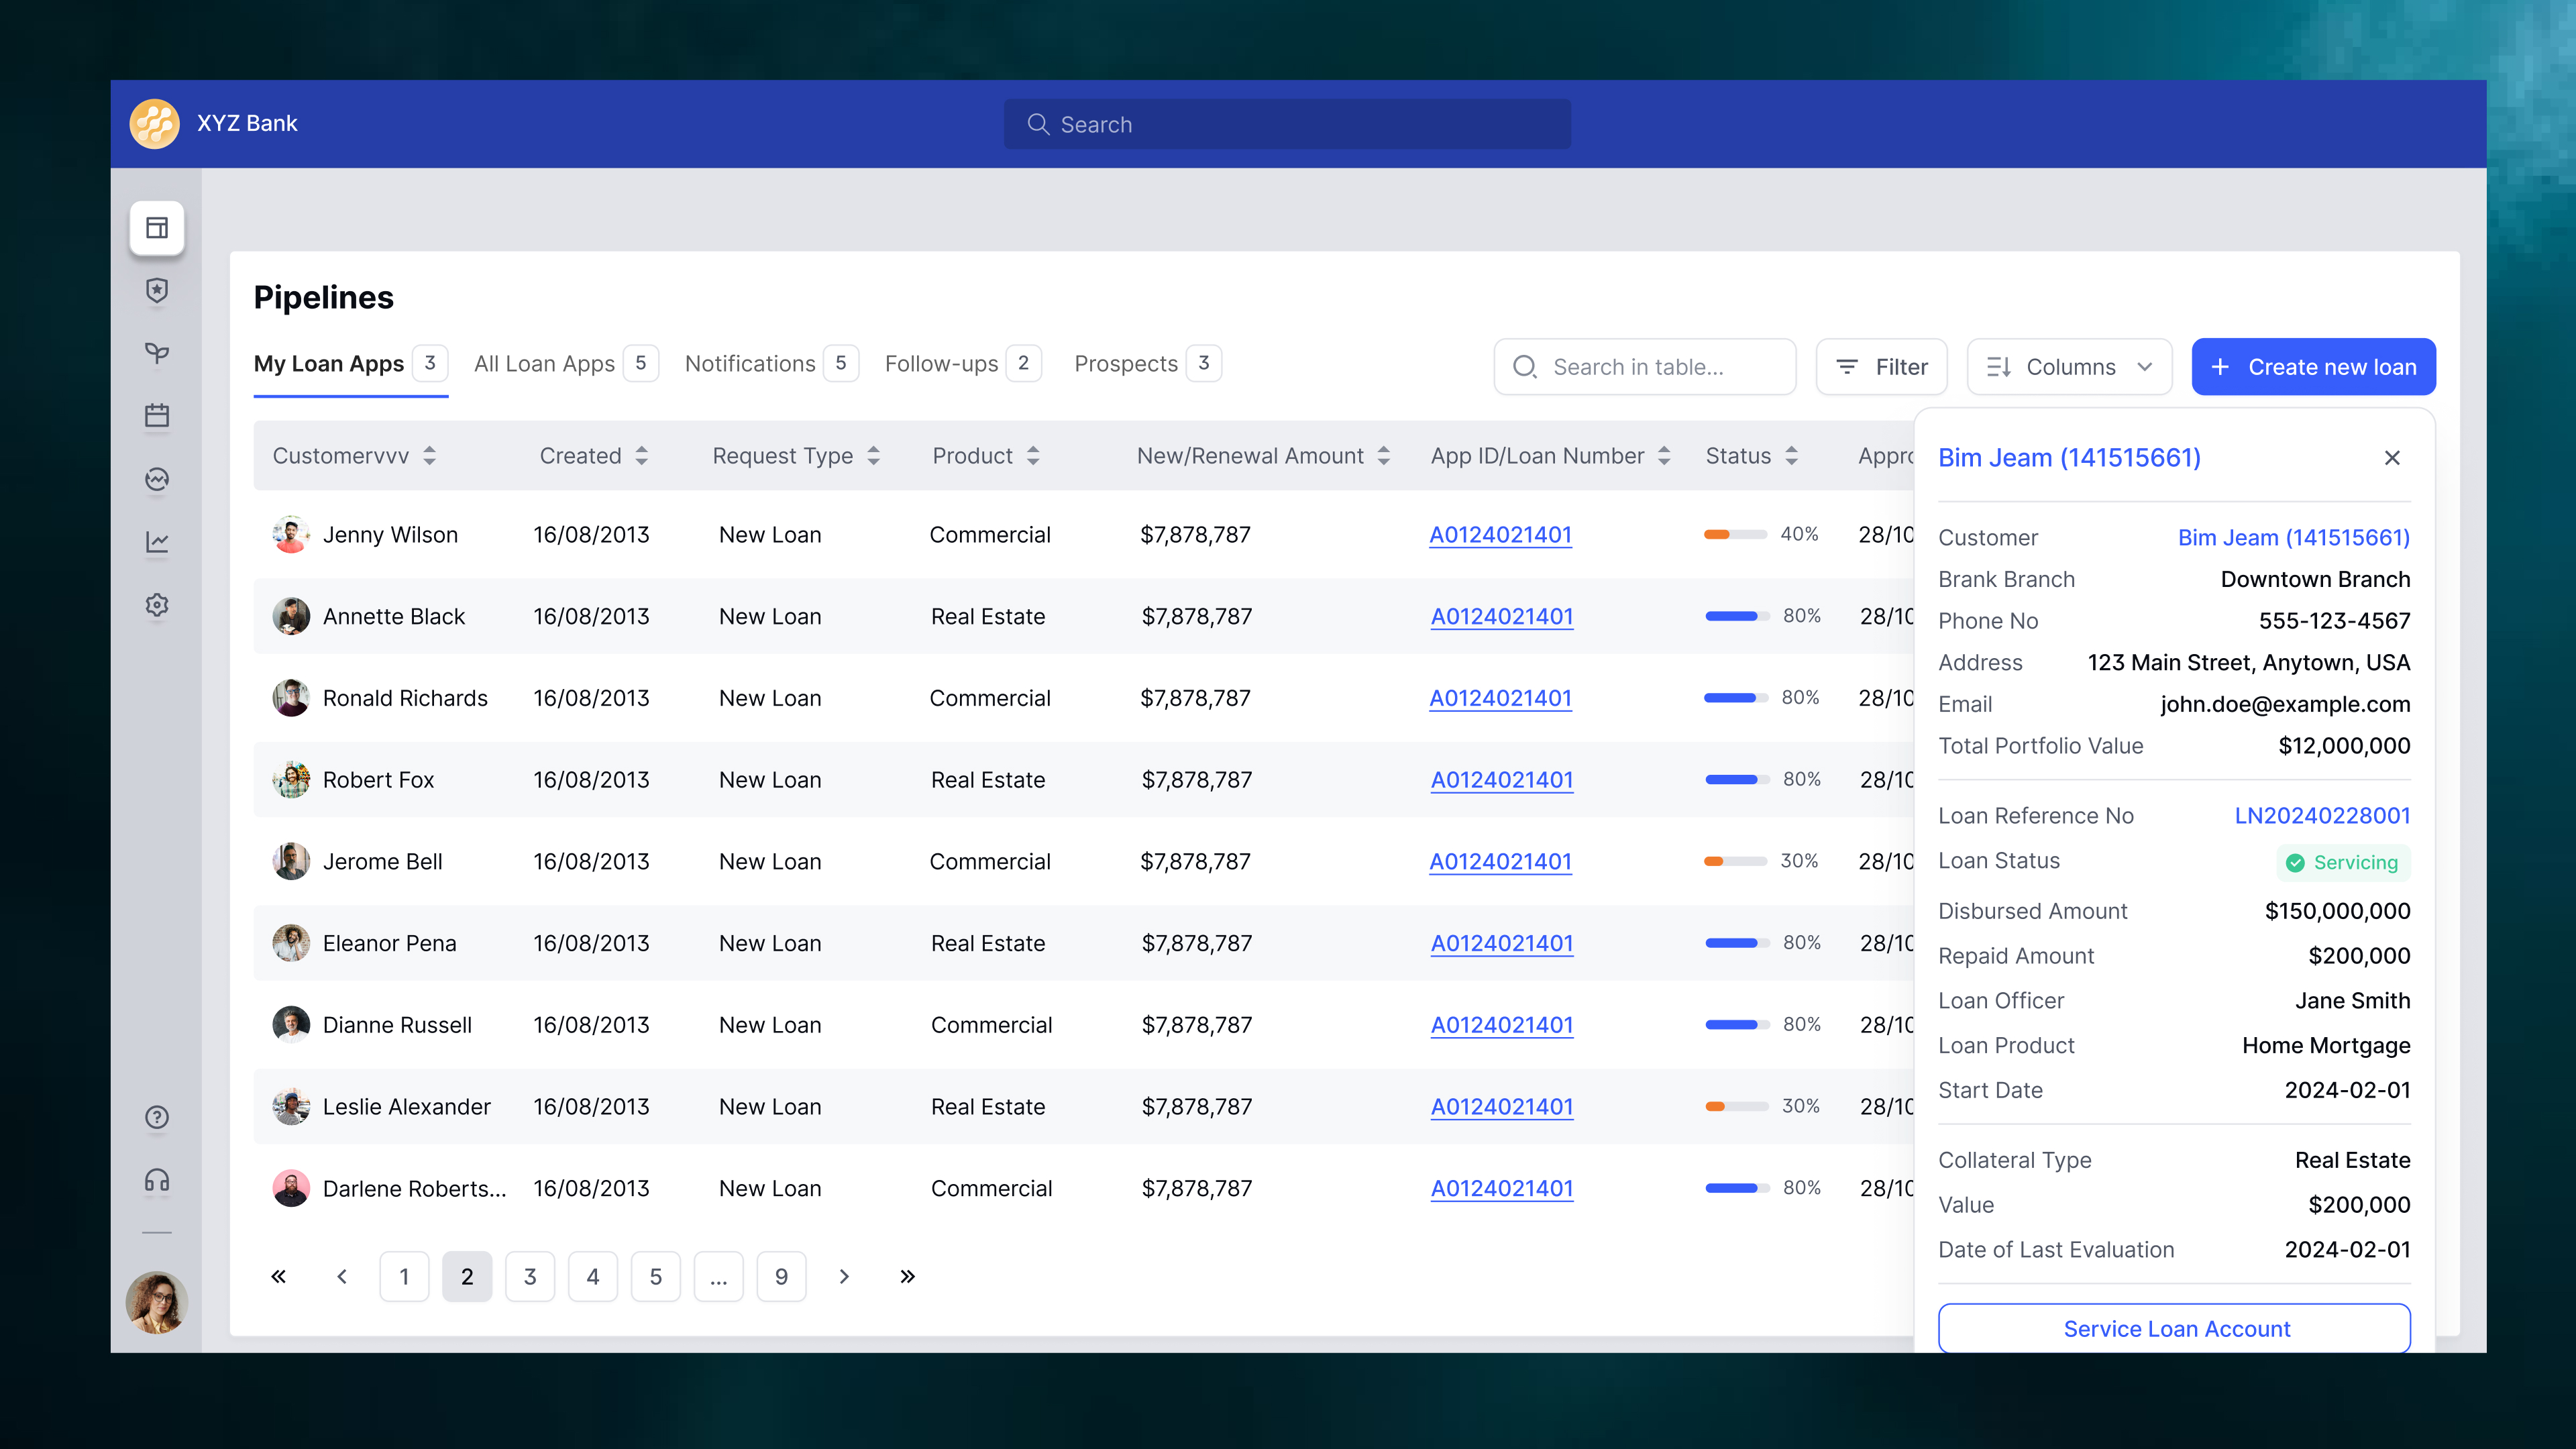Open Leslie Alexander's loan number link
Viewport: 2576px width, 1449px height.
tap(1502, 1107)
